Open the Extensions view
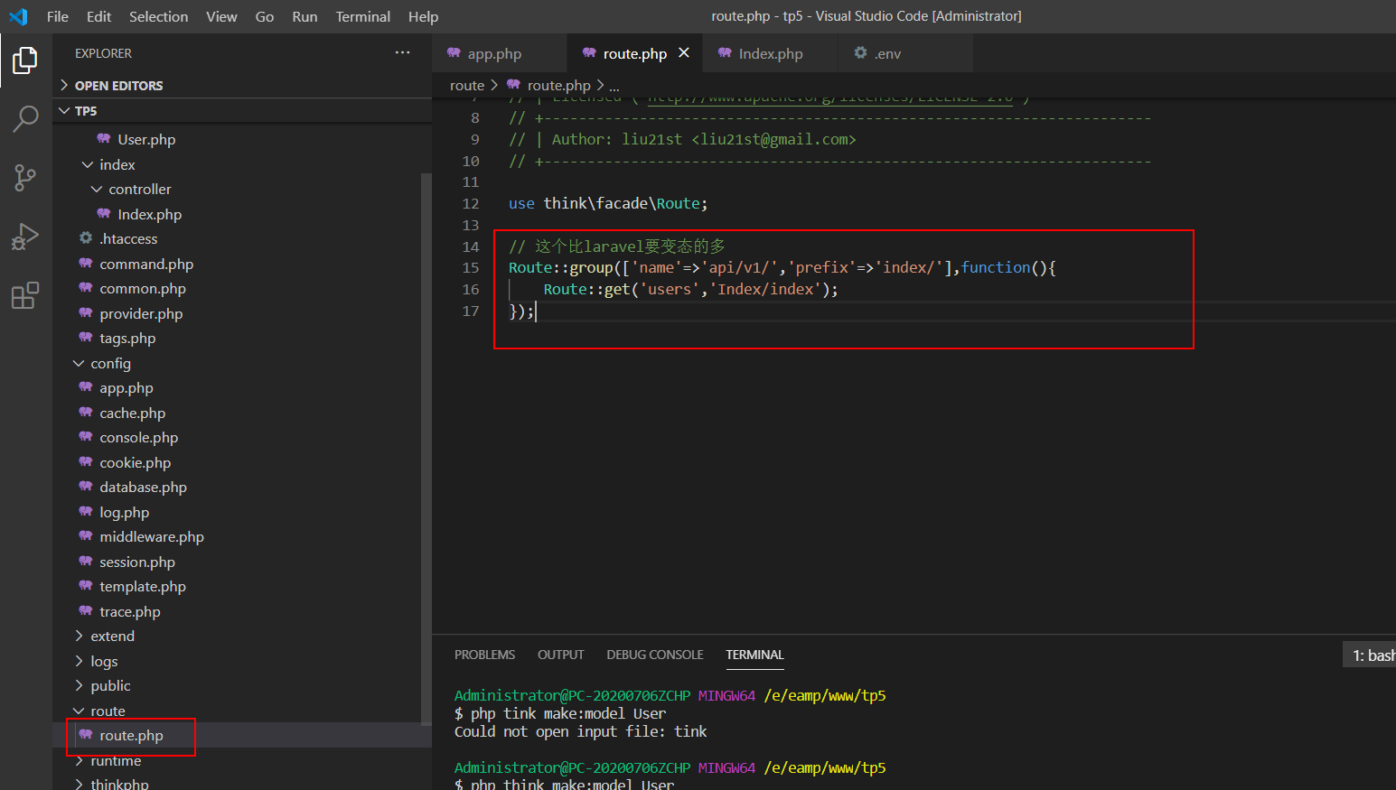The image size is (1396, 790). tap(25, 295)
